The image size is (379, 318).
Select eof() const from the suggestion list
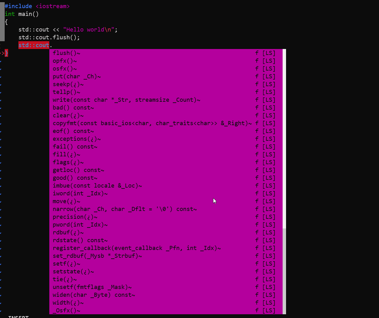tap(72, 131)
